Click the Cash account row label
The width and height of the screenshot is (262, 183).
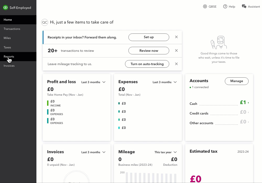pyautogui.click(x=193, y=104)
